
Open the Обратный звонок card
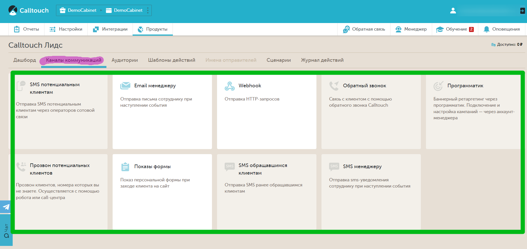371,112
